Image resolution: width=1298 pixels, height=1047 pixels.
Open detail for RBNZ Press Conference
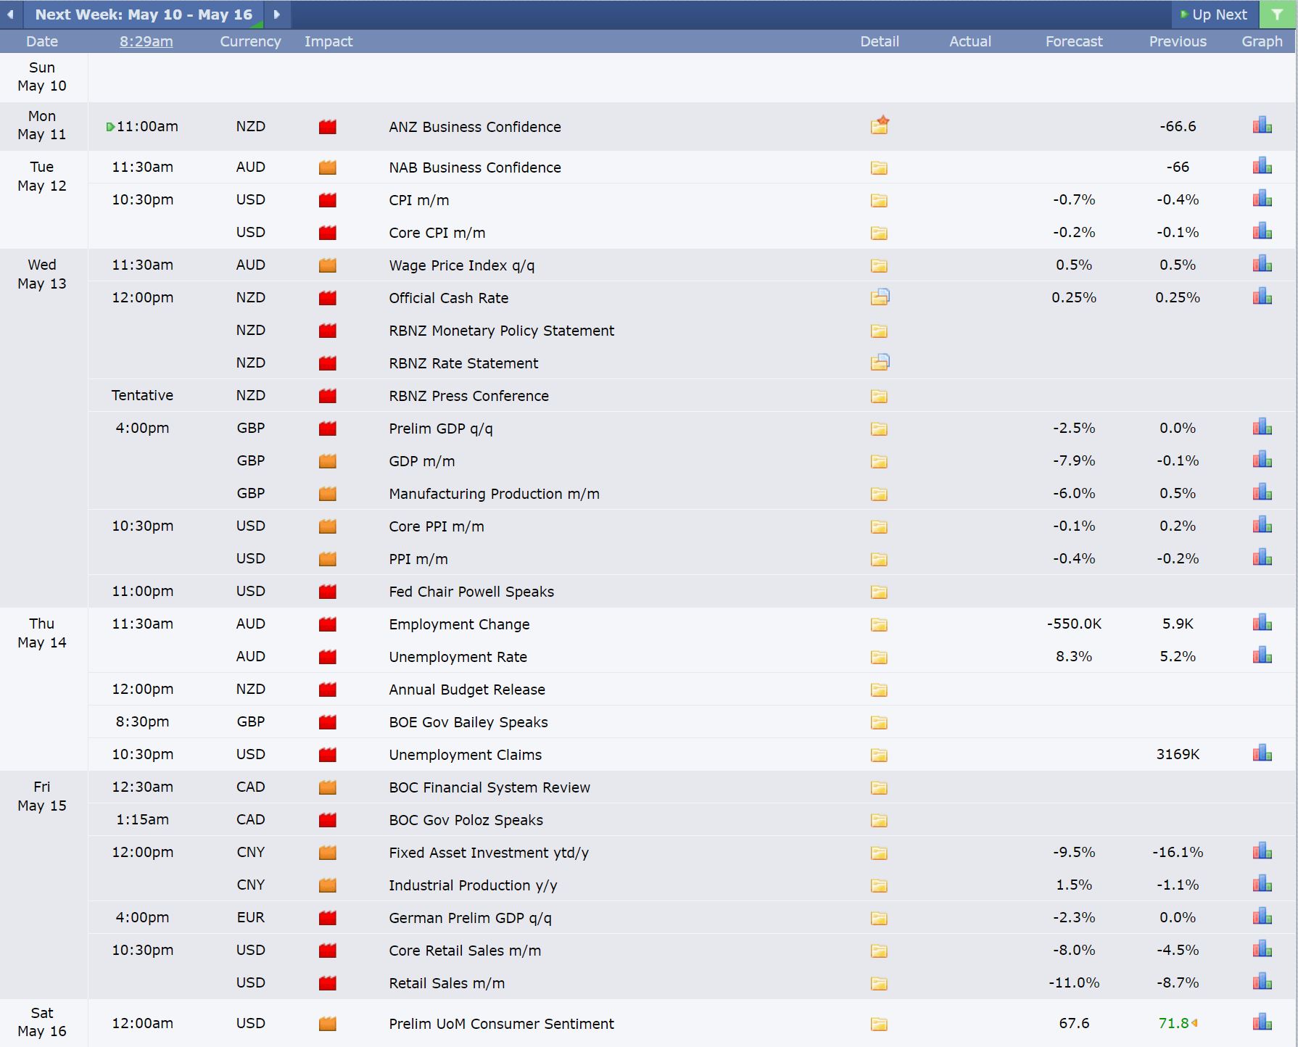click(x=879, y=396)
